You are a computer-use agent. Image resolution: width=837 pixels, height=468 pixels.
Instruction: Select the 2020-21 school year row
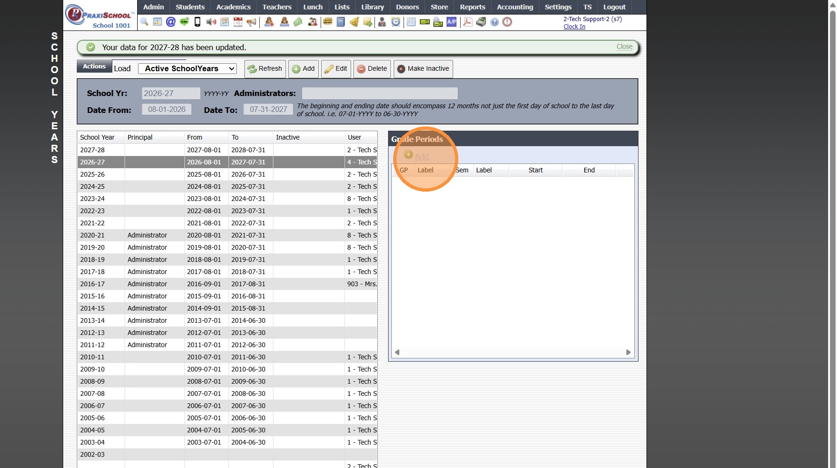[227, 235]
